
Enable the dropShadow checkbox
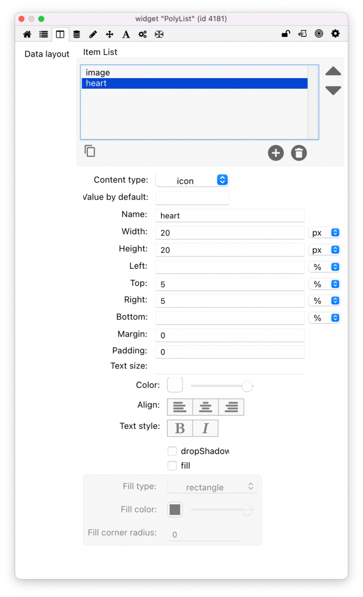point(172,451)
